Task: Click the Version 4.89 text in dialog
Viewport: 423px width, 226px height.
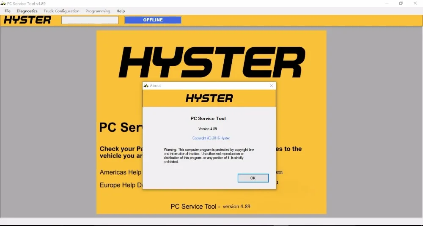Action: tap(208, 129)
